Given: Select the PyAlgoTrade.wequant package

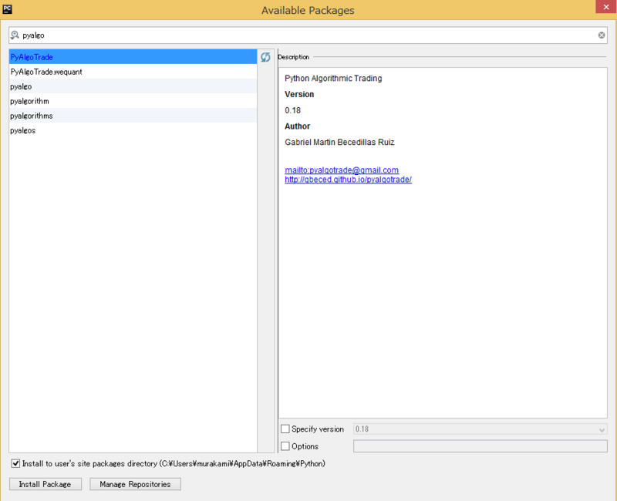Looking at the screenshot, I should pos(48,72).
